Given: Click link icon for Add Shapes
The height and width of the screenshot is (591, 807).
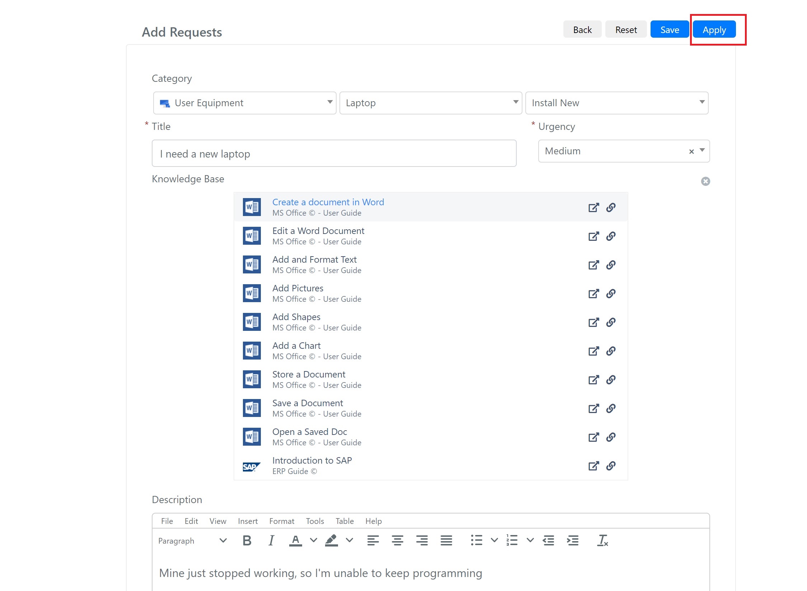Looking at the screenshot, I should click(x=611, y=322).
